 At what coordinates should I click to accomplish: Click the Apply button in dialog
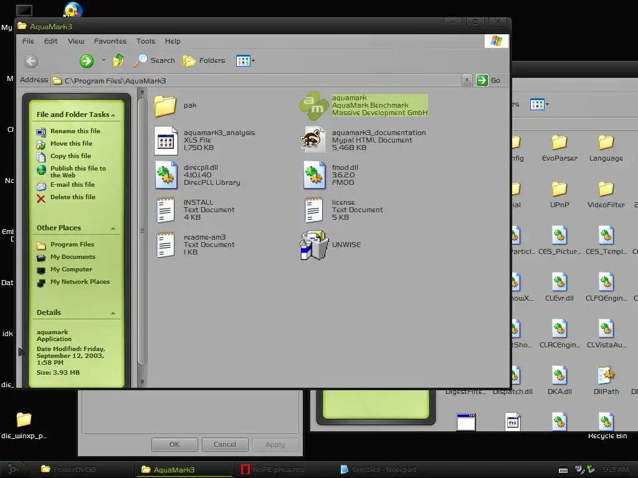[275, 444]
